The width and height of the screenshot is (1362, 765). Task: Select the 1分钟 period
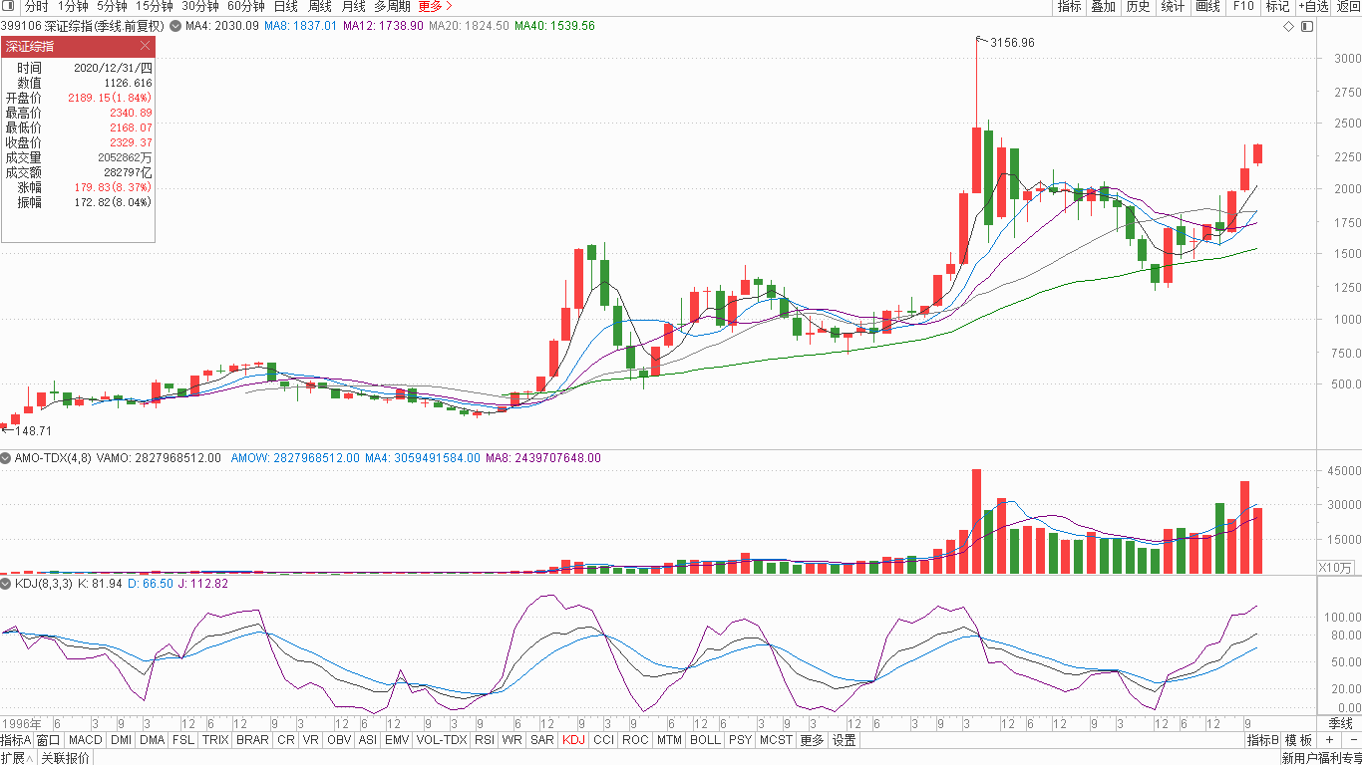[73, 6]
